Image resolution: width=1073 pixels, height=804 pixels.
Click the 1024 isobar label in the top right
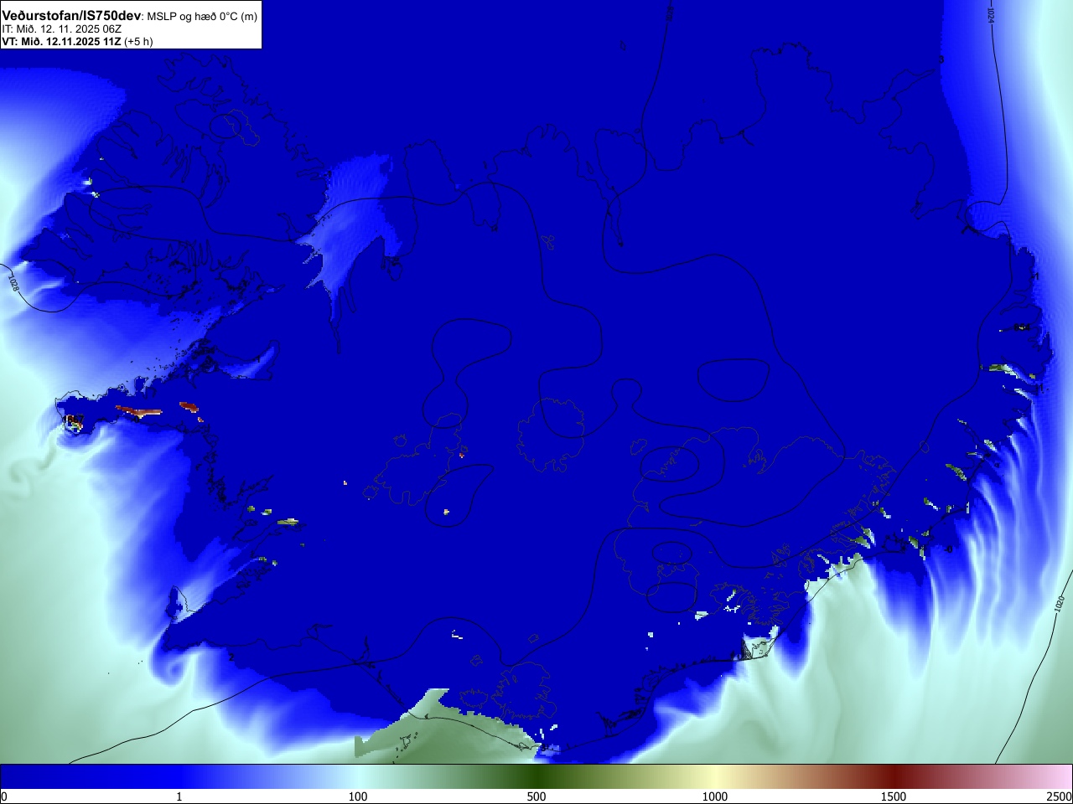coord(990,14)
